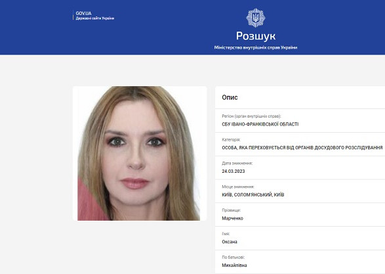Select the date 24.03.2023
Viewport: 385px width, 274px height.
click(x=233, y=171)
